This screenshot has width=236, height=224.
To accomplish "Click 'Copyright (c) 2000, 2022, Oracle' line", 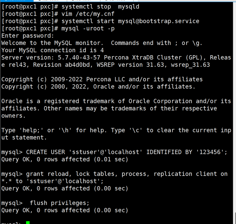I will point(98,87).
